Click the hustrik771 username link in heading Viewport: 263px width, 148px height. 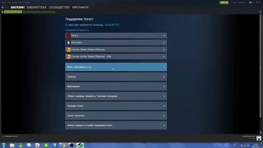[x=112, y=25]
